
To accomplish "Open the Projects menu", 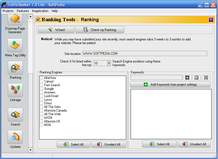I will click(8, 11).
